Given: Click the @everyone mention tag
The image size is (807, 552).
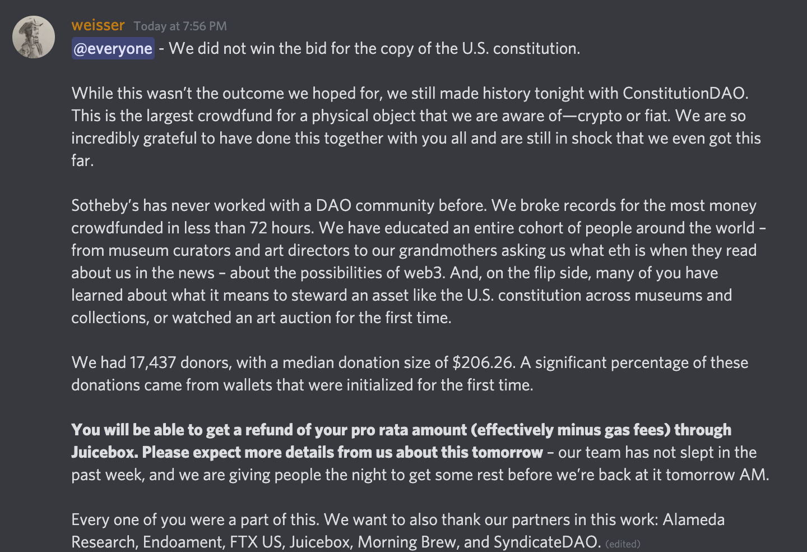Looking at the screenshot, I should (x=113, y=49).
